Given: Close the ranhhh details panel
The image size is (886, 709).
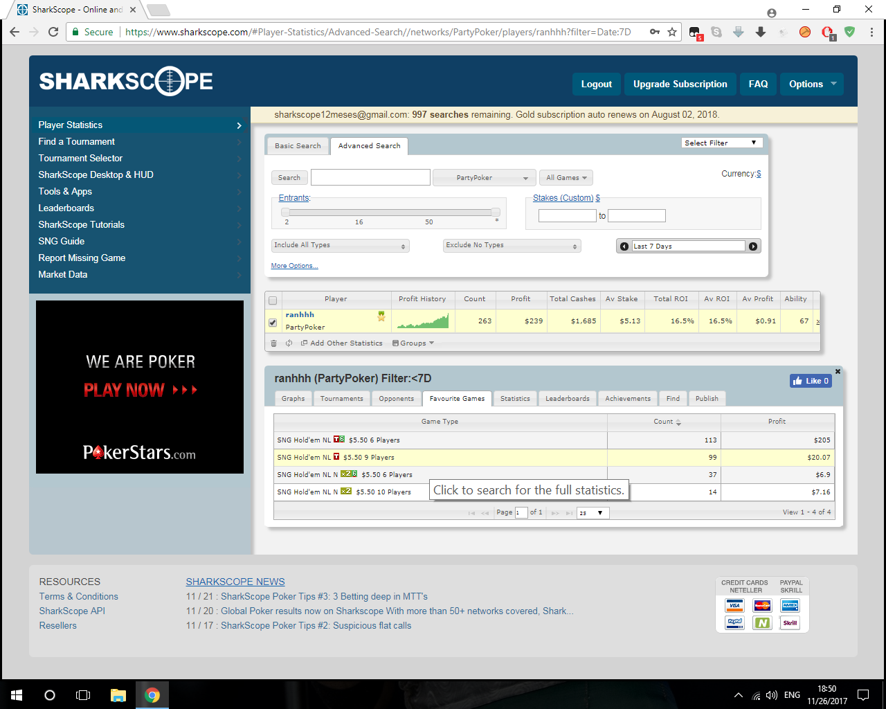Looking at the screenshot, I should click(x=838, y=372).
